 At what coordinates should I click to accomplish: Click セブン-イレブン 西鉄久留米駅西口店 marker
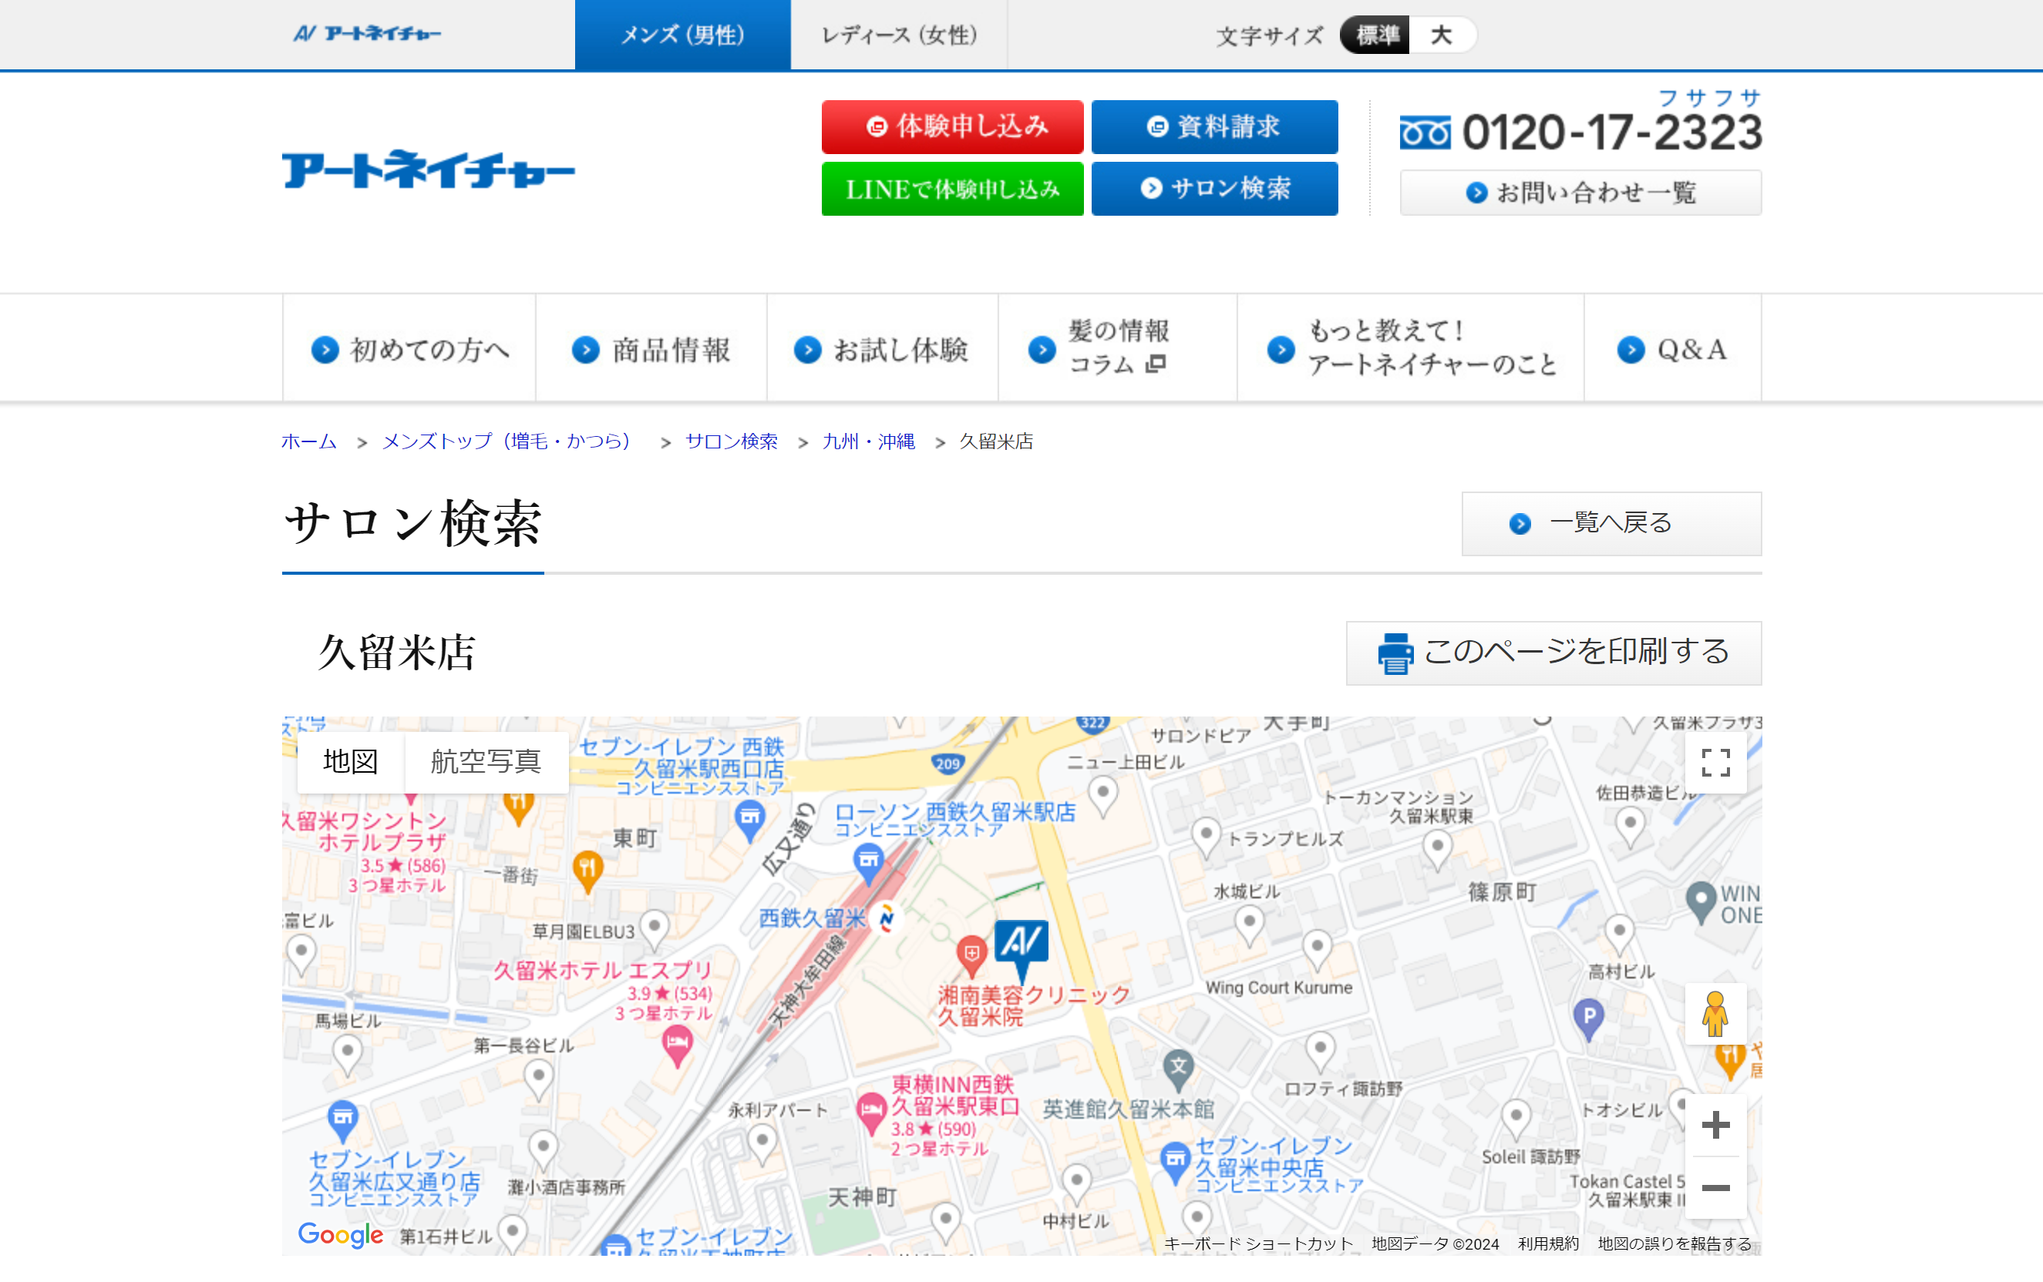(x=750, y=821)
